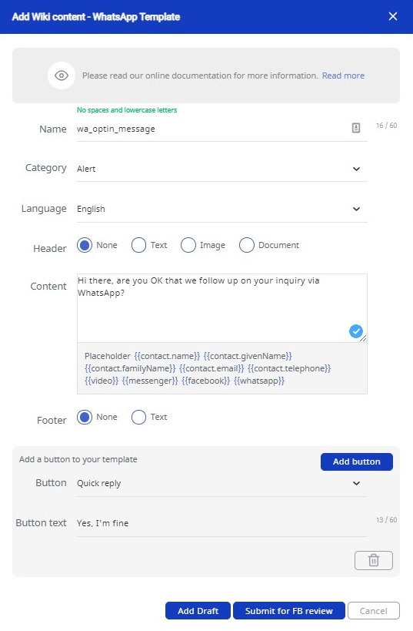Save the template with Add Draft

coord(198,611)
